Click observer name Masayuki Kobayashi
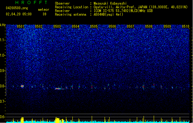 (110, 3)
